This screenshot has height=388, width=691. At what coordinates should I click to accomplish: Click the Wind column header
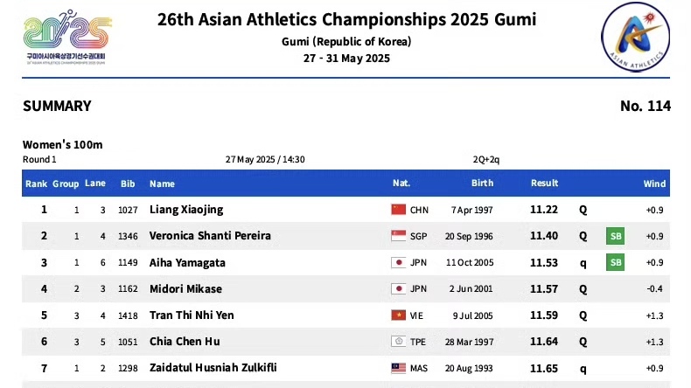click(654, 184)
